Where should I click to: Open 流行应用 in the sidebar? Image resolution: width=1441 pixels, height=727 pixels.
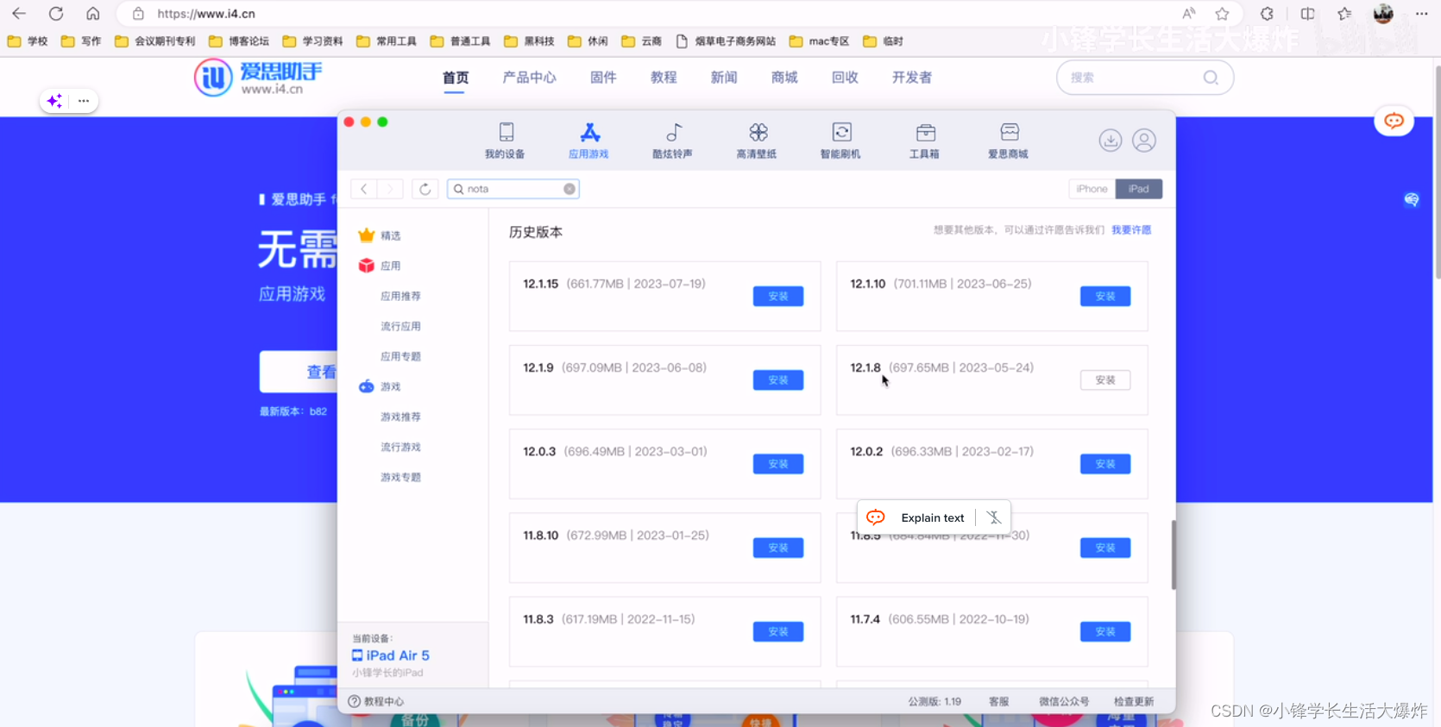coord(400,326)
